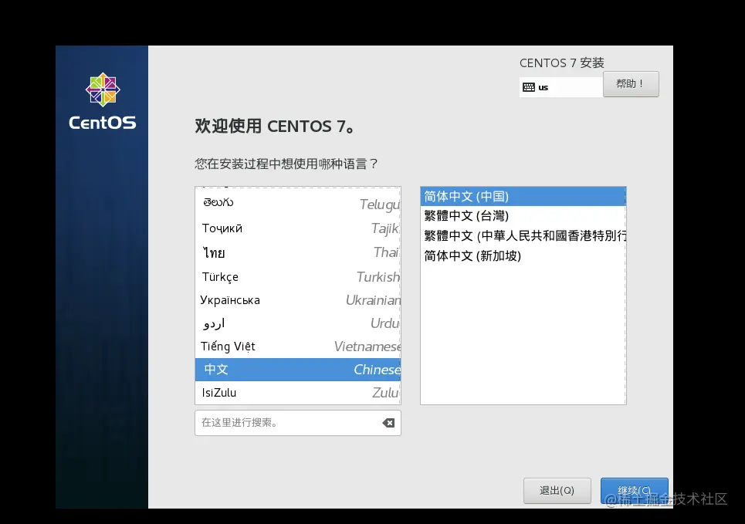This screenshot has width=745, height=524.
Task: Clear the language search with the backspace icon
Action: coord(388,423)
